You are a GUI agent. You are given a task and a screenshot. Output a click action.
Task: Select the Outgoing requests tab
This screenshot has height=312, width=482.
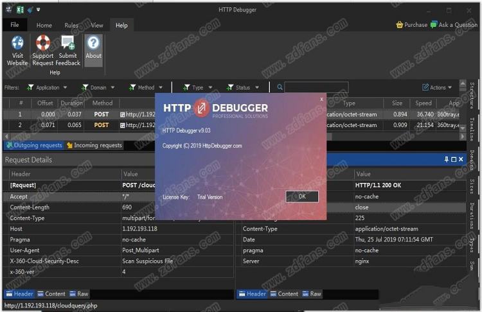click(34, 145)
